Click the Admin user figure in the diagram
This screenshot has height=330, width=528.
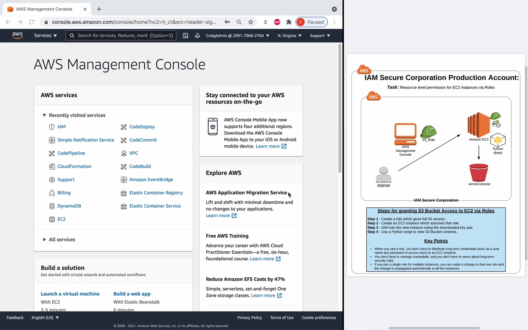point(384,175)
